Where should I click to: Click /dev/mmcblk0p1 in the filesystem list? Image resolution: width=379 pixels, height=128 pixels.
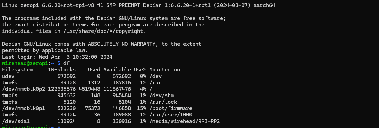click(24, 108)
